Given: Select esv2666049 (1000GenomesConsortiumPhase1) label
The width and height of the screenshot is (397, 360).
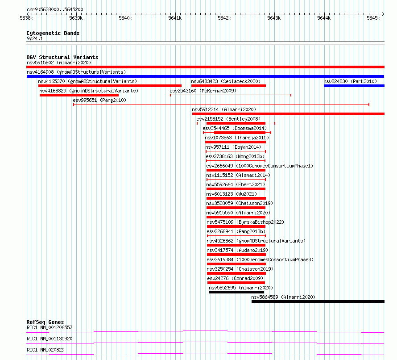Looking at the screenshot, I should click(260, 166).
